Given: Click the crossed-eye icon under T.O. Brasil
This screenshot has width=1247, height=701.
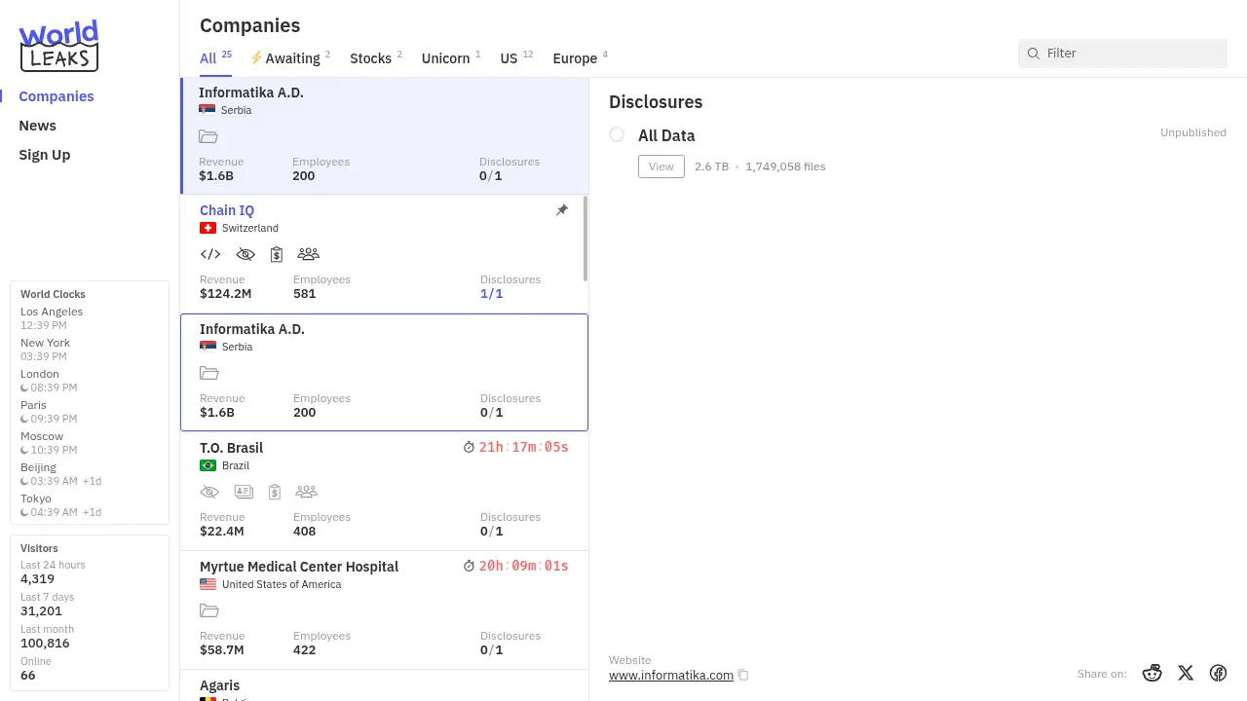Looking at the screenshot, I should (x=209, y=492).
